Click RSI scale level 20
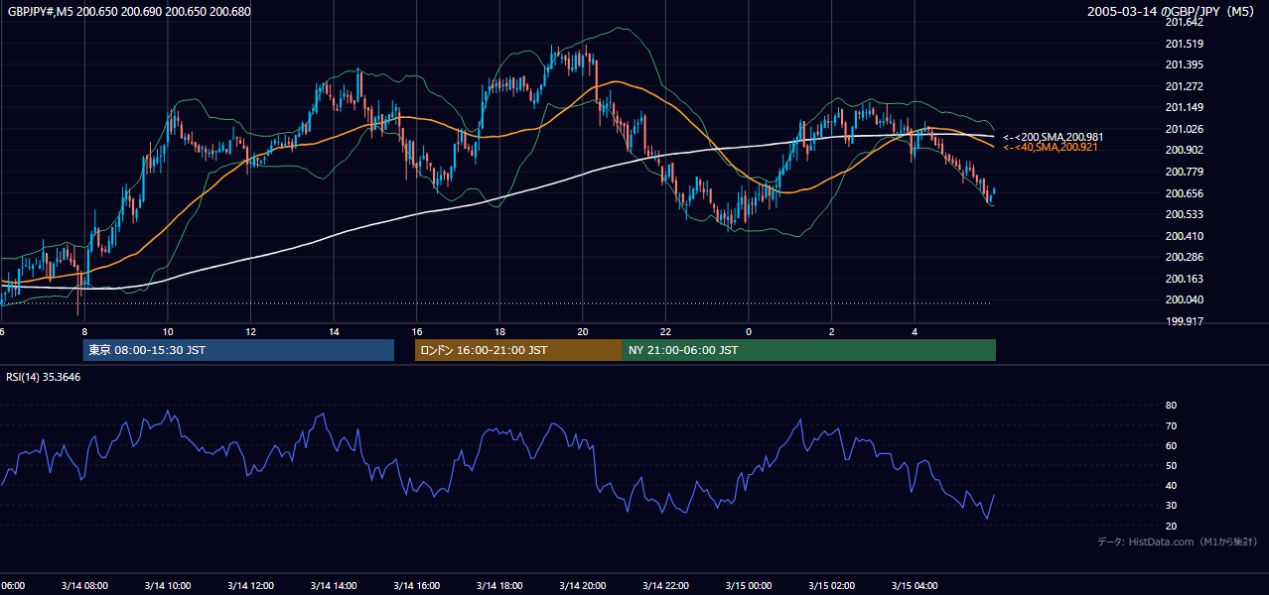 [1171, 526]
